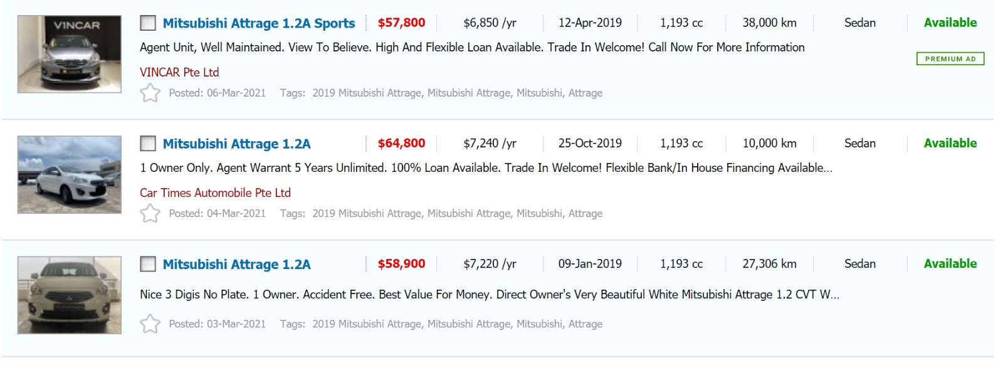Click the front-view Attrage photo in third listing

(x=69, y=295)
